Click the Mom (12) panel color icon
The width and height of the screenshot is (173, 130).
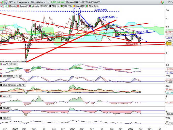click(x=1, y=96)
